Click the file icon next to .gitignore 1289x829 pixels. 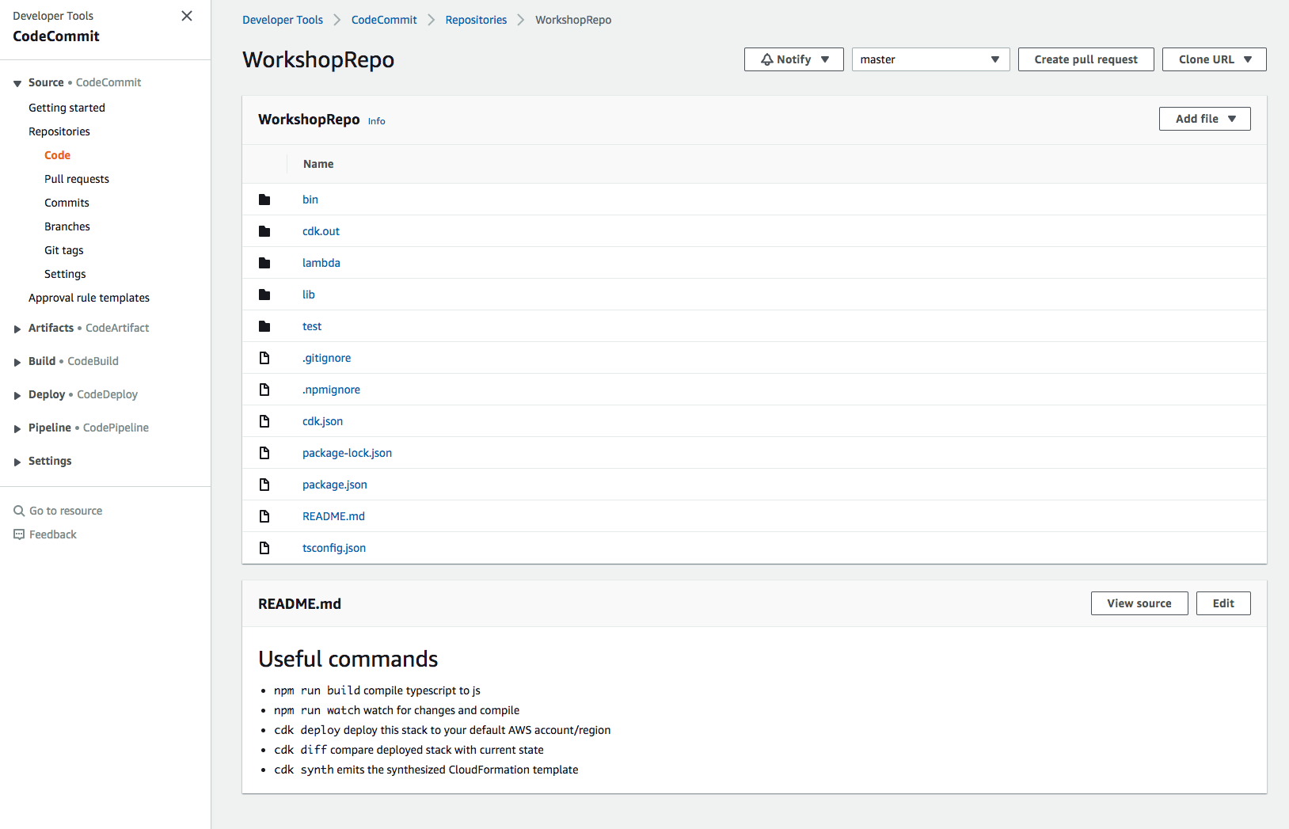point(264,358)
